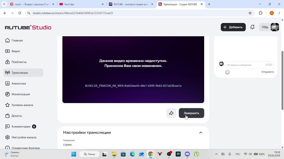Click the address bar URL
The image size is (284, 159).
[73, 13]
